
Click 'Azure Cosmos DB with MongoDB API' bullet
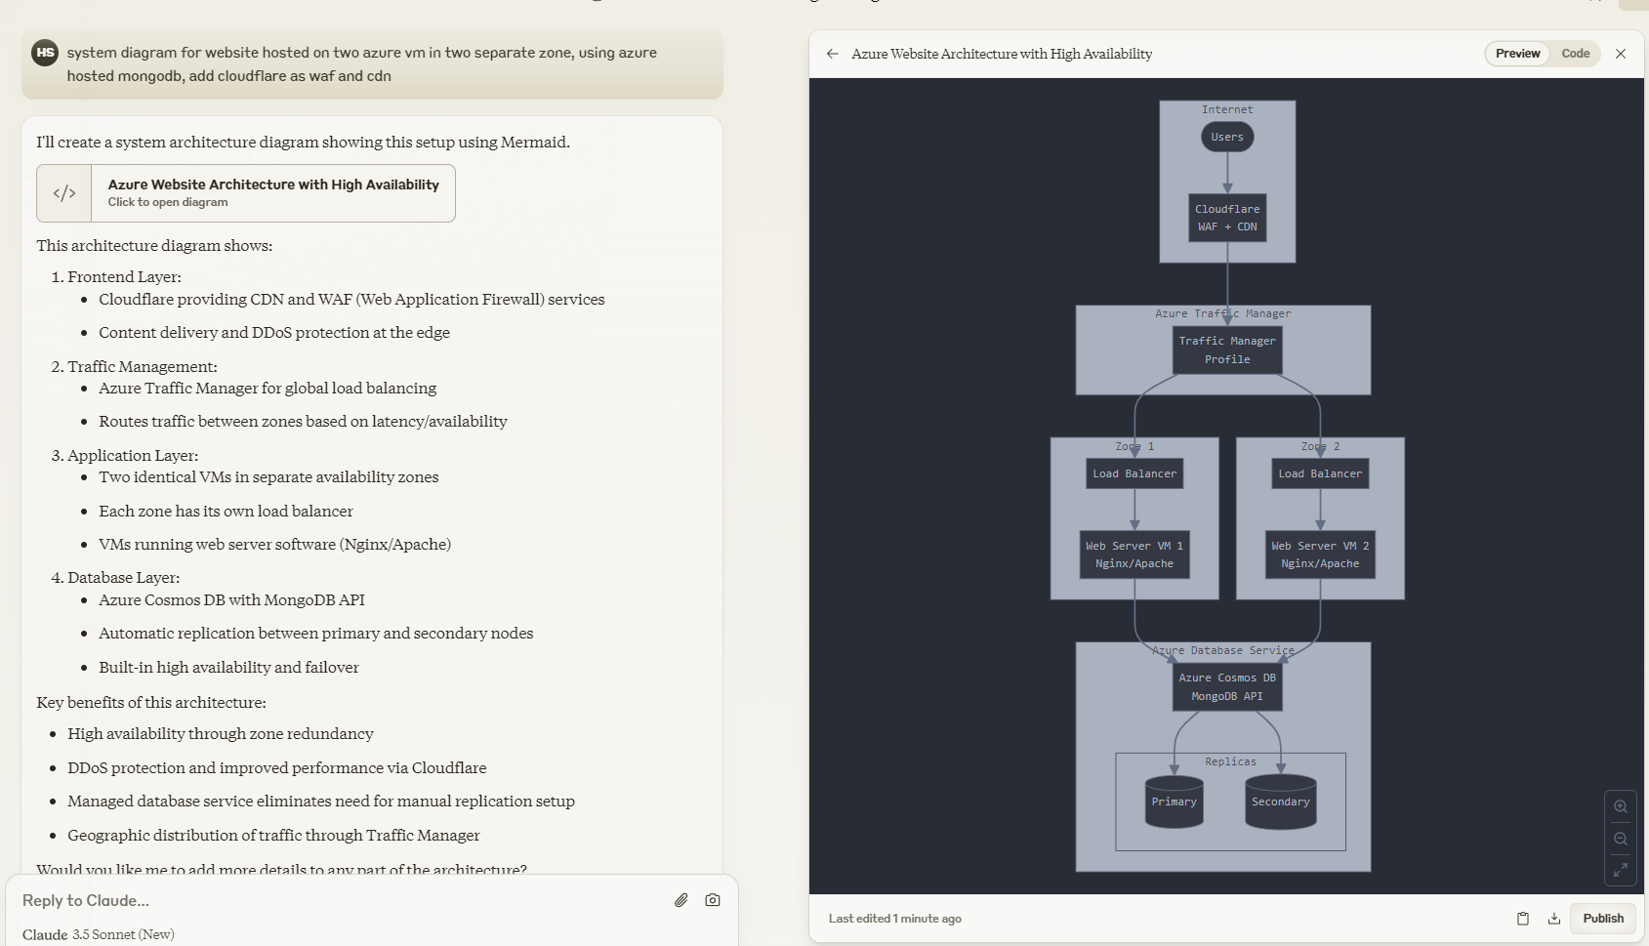point(231,599)
